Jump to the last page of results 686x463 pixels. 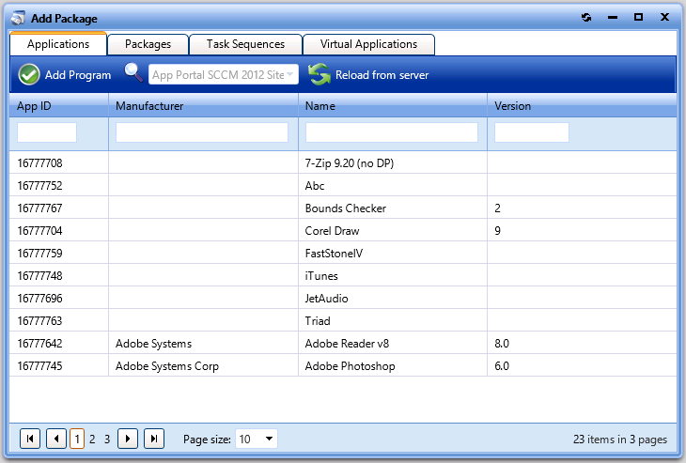(153, 439)
